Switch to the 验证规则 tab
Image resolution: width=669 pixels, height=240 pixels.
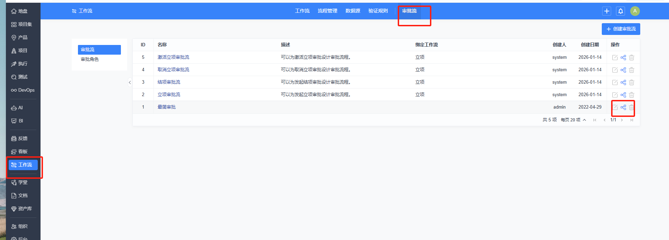tap(378, 11)
